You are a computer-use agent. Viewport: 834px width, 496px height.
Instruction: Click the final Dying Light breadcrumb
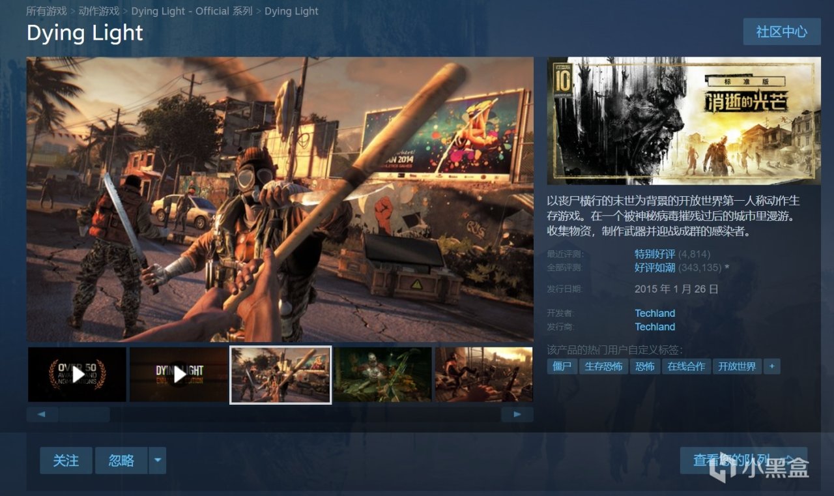tap(291, 11)
